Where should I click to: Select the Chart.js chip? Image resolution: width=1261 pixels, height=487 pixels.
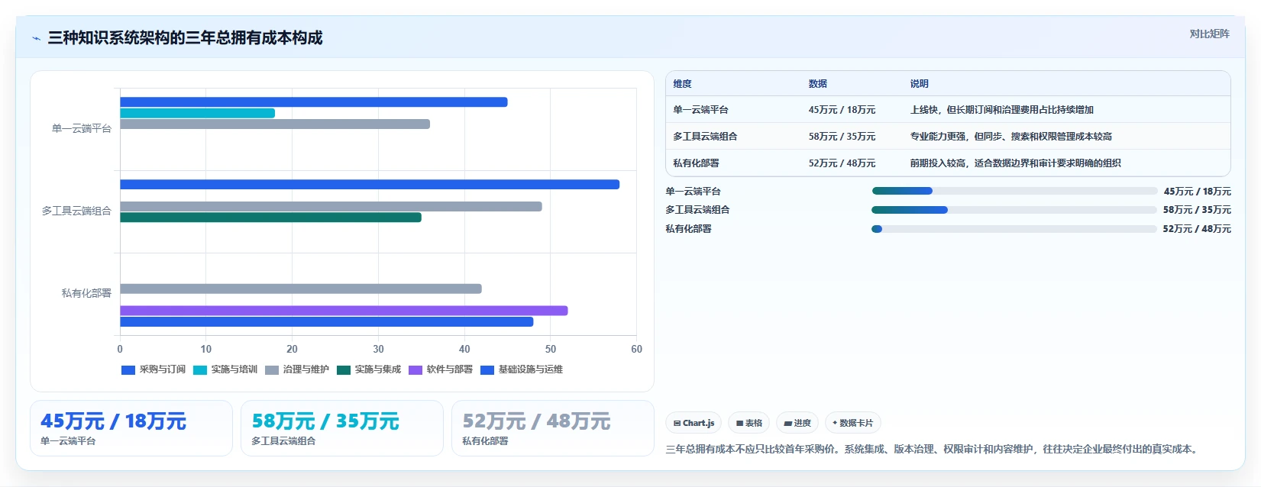coord(694,423)
